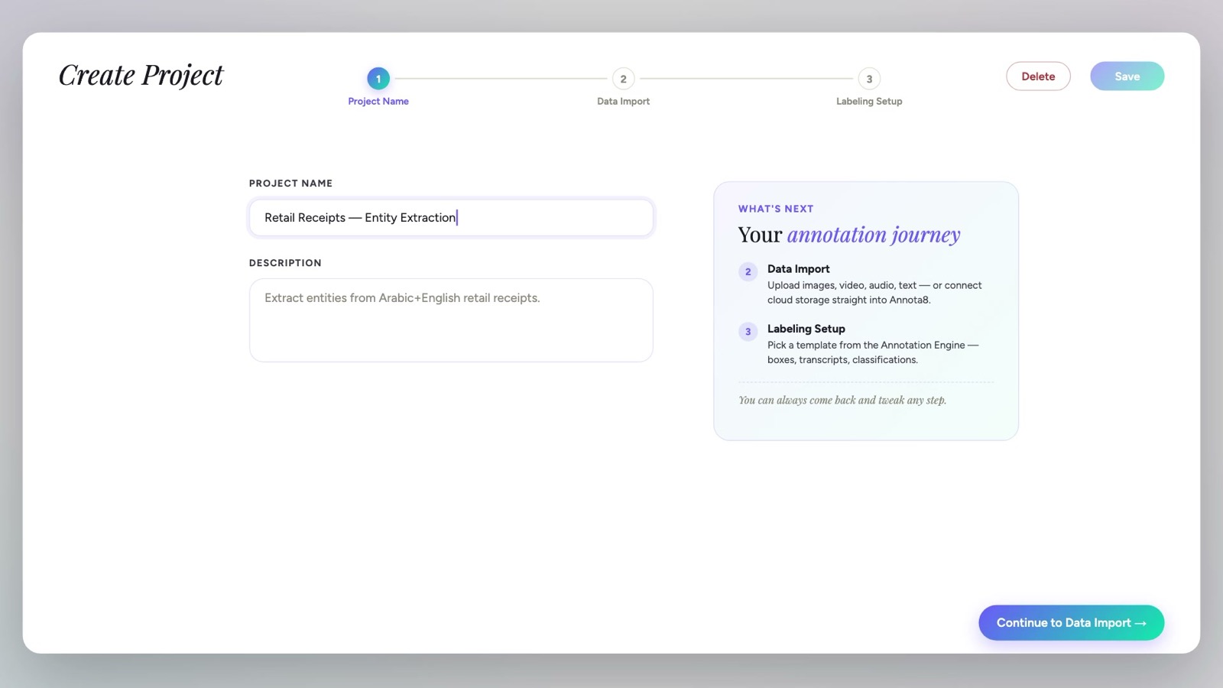
Task: Jump to step 3 circle in stepper
Action: (x=869, y=79)
